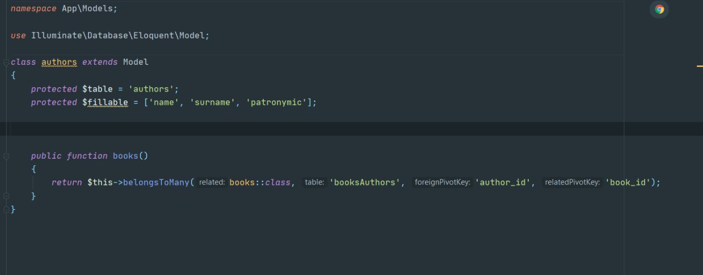This screenshot has width=703, height=275.
Task: Click the 'public' keyword
Action: (47, 156)
